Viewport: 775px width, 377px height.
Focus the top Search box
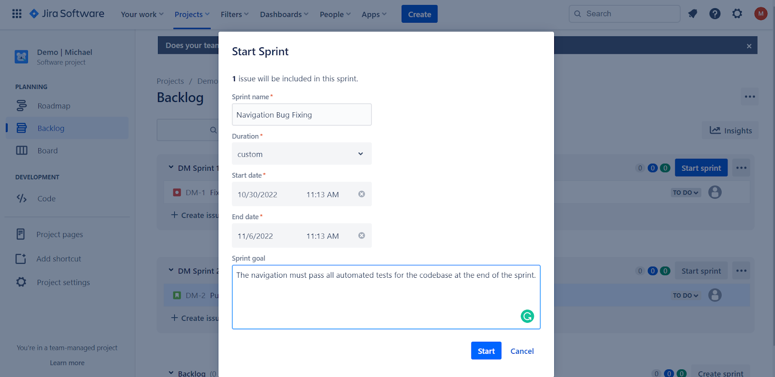[630, 14]
